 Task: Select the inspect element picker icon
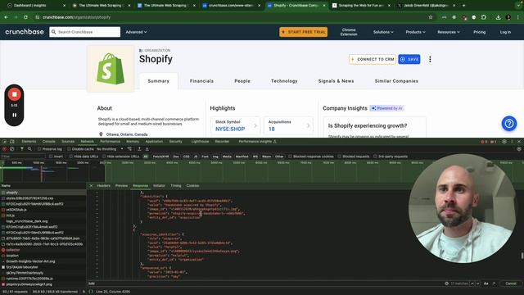(5, 142)
